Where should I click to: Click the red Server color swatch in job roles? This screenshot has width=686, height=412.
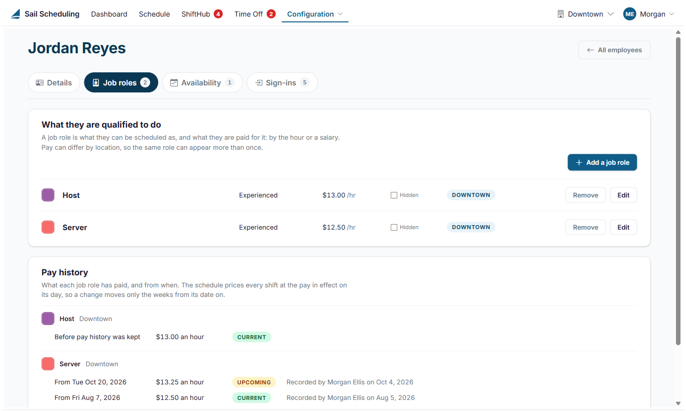[x=48, y=227]
